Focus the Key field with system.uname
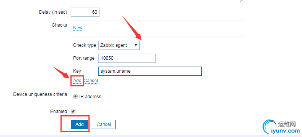The image size is (302, 137). point(150,71)
